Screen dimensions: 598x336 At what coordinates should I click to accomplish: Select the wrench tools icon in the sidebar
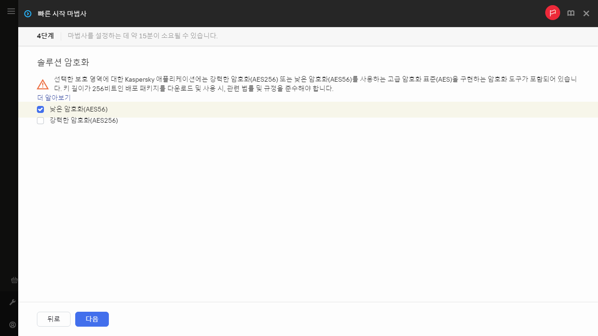pos(12,302)
